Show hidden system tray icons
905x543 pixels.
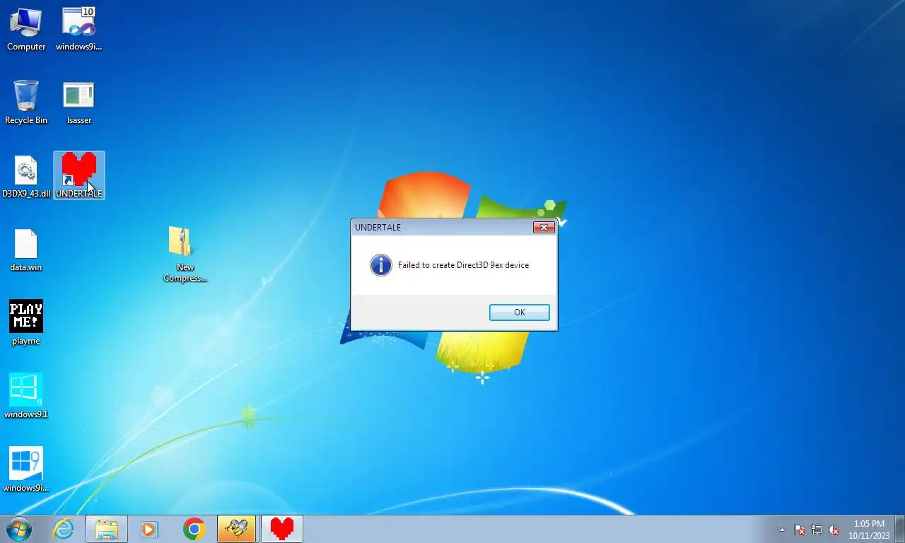click(x=782, y=530)
